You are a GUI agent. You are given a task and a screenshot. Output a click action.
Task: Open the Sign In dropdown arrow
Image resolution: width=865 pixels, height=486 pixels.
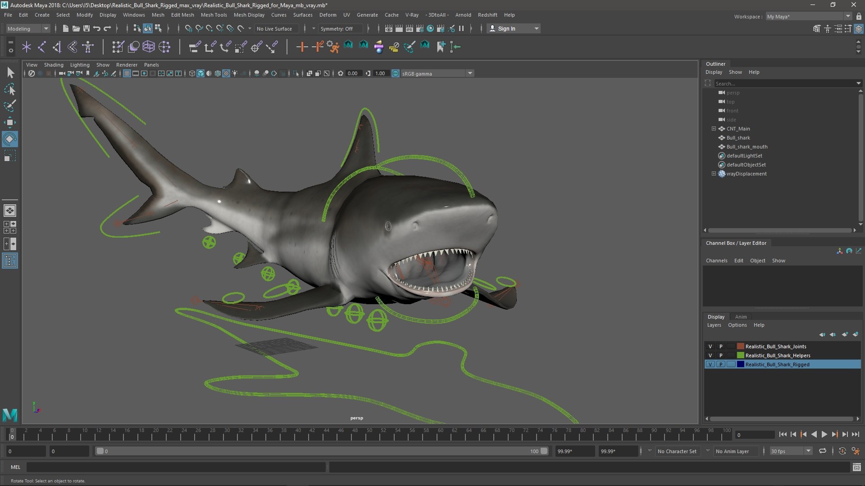536,28
